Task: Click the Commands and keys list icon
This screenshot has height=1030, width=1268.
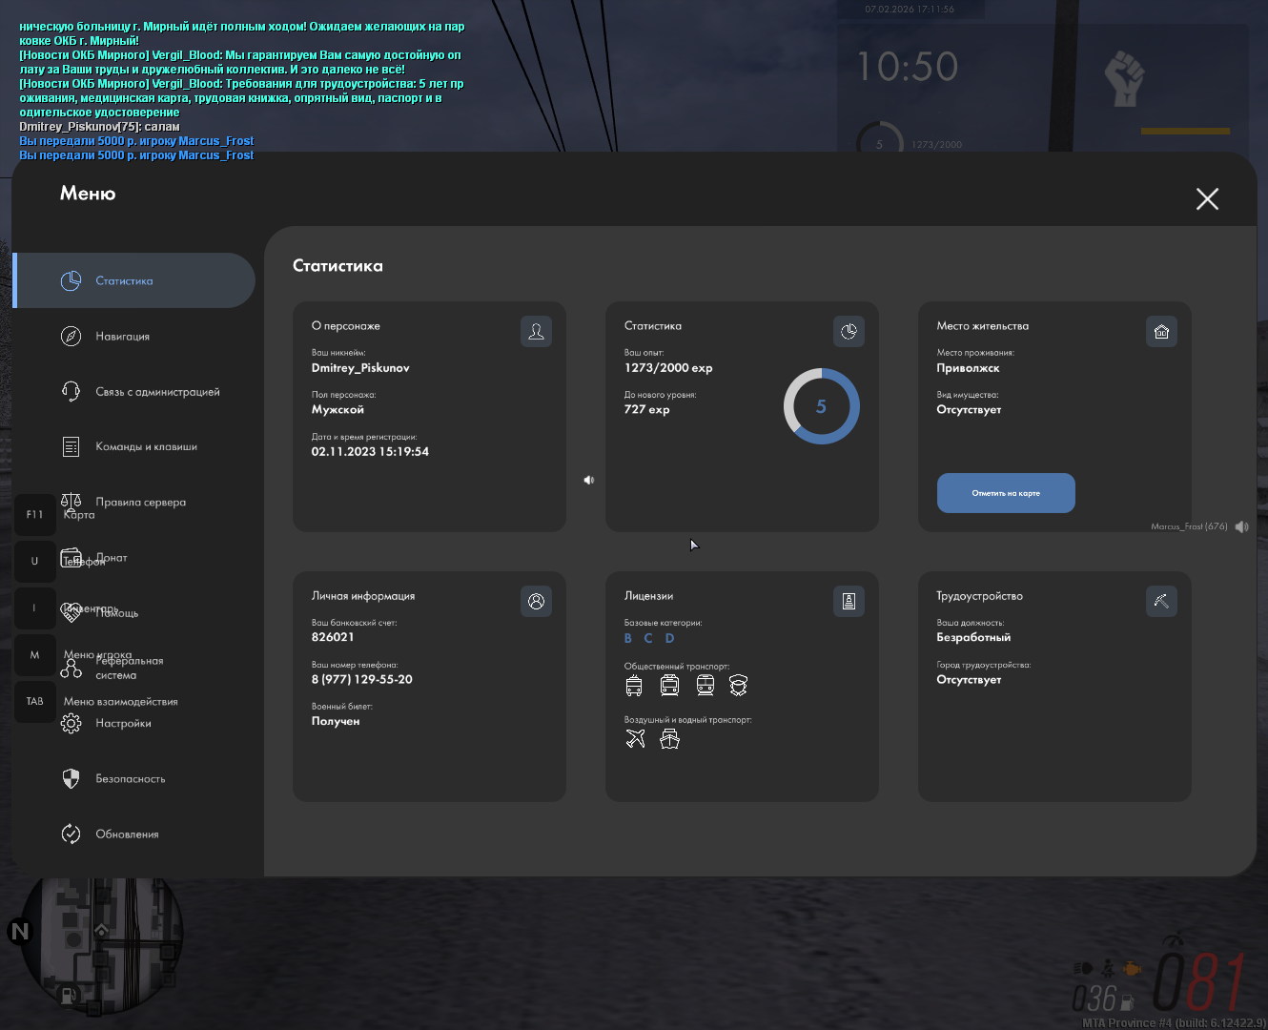Action: [71, 446]
